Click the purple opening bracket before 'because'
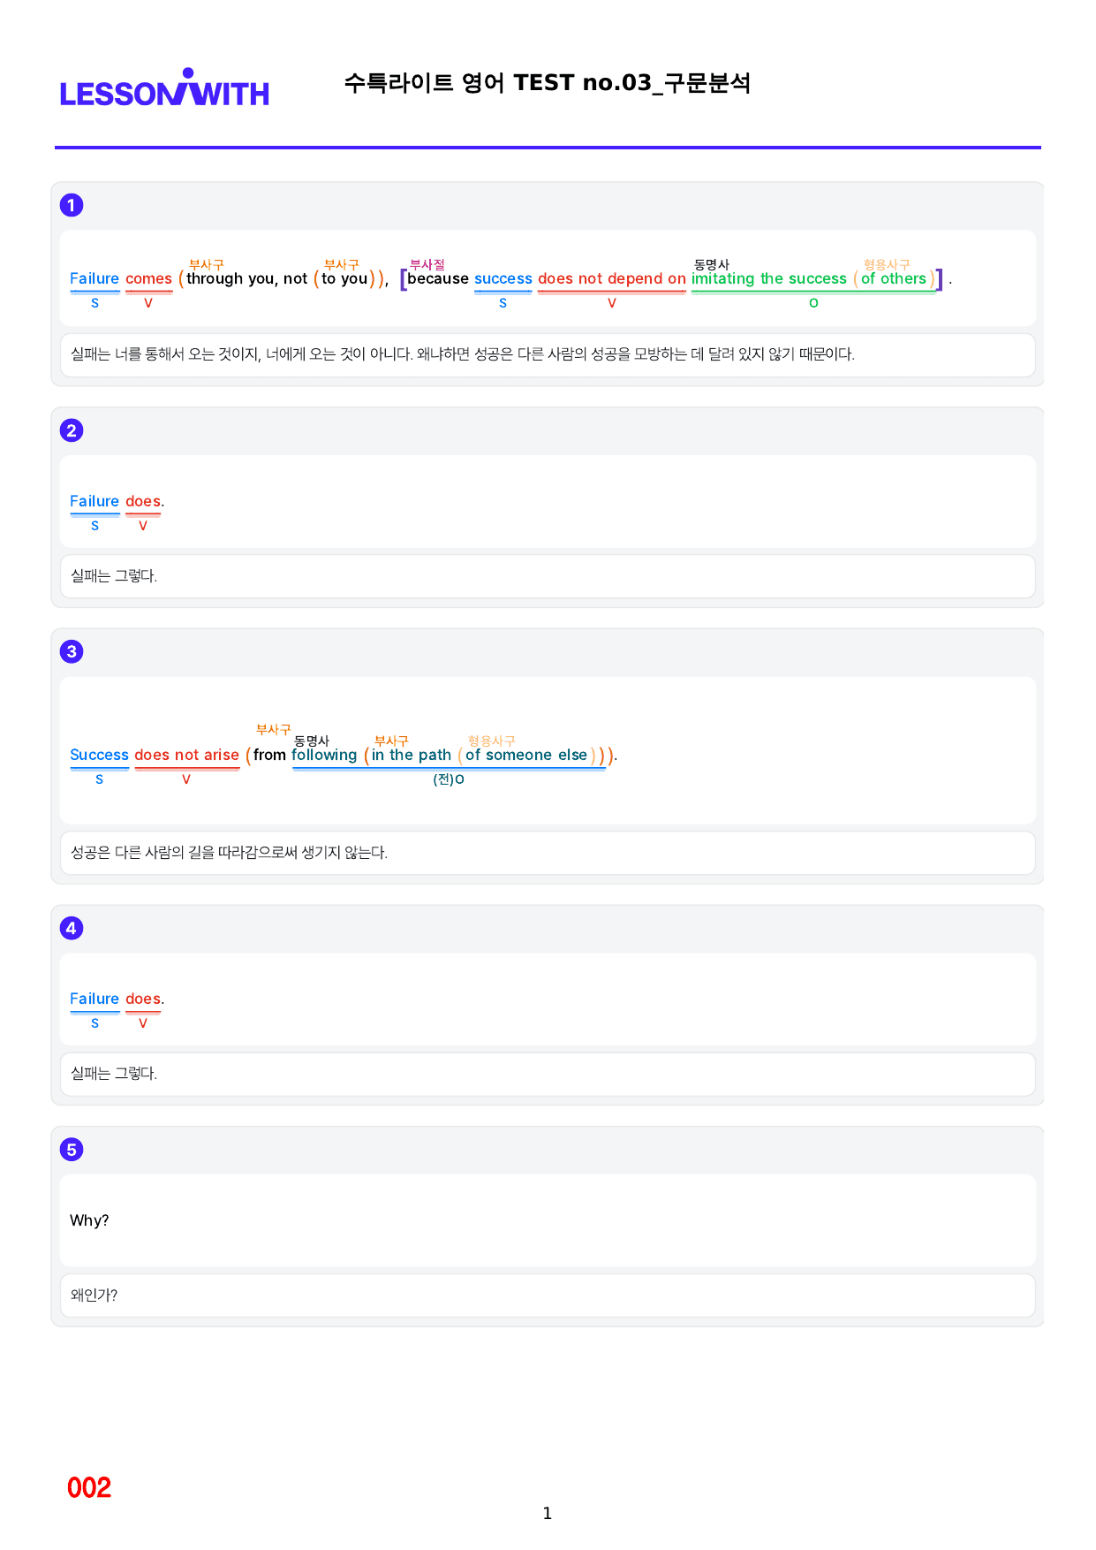 (404, 279)
